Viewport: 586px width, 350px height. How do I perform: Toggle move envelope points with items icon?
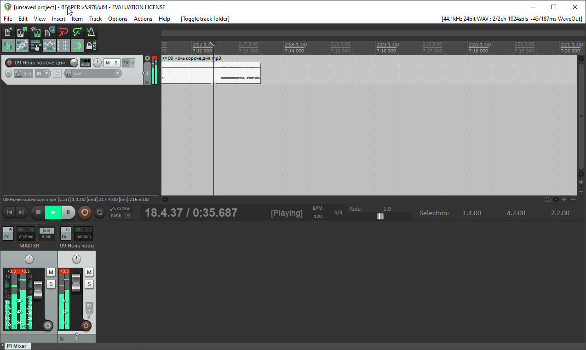[50, 46]
